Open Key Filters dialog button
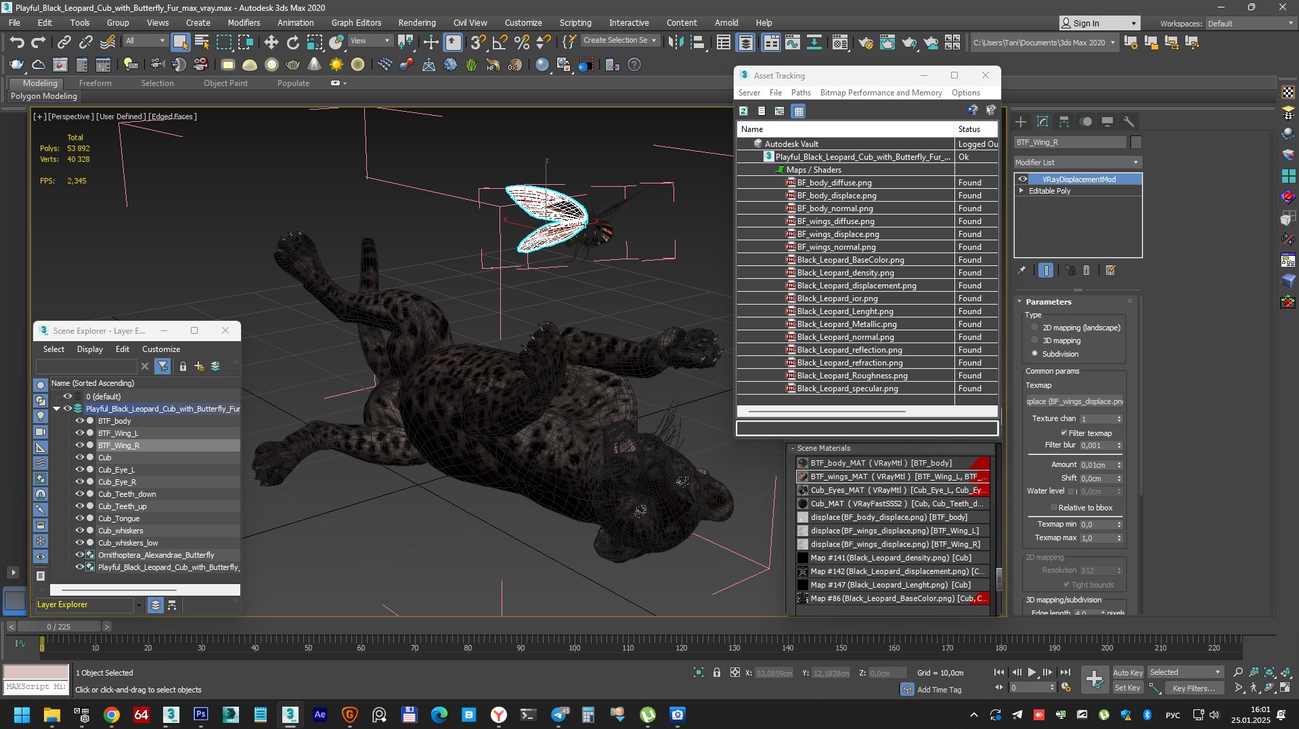This screenshot has width=1299, height=729. tap(1193, 688)
